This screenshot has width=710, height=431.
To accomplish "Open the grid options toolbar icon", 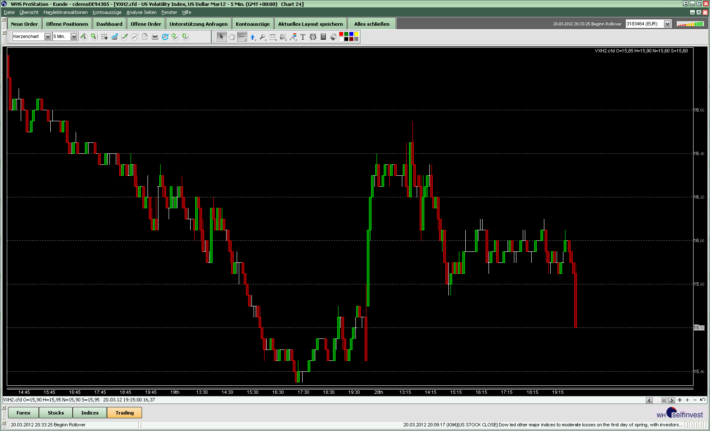I will pyautogui.click(x=104, y=37).
